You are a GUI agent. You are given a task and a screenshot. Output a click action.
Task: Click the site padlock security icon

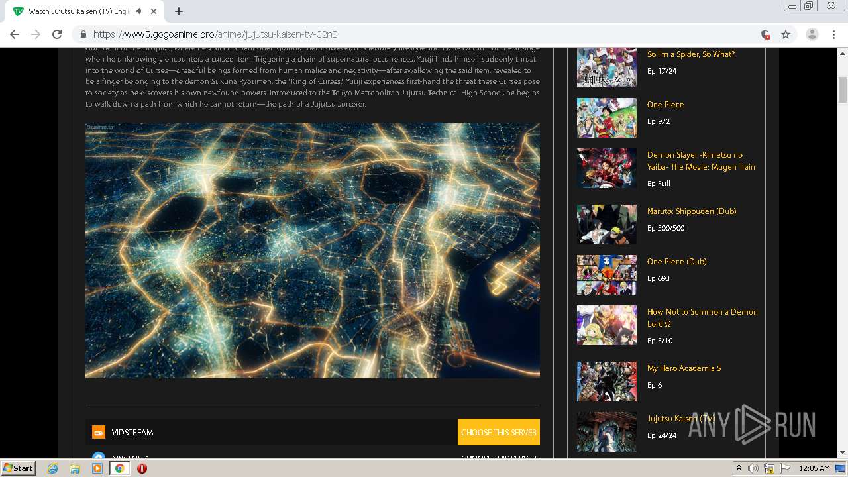83,34
